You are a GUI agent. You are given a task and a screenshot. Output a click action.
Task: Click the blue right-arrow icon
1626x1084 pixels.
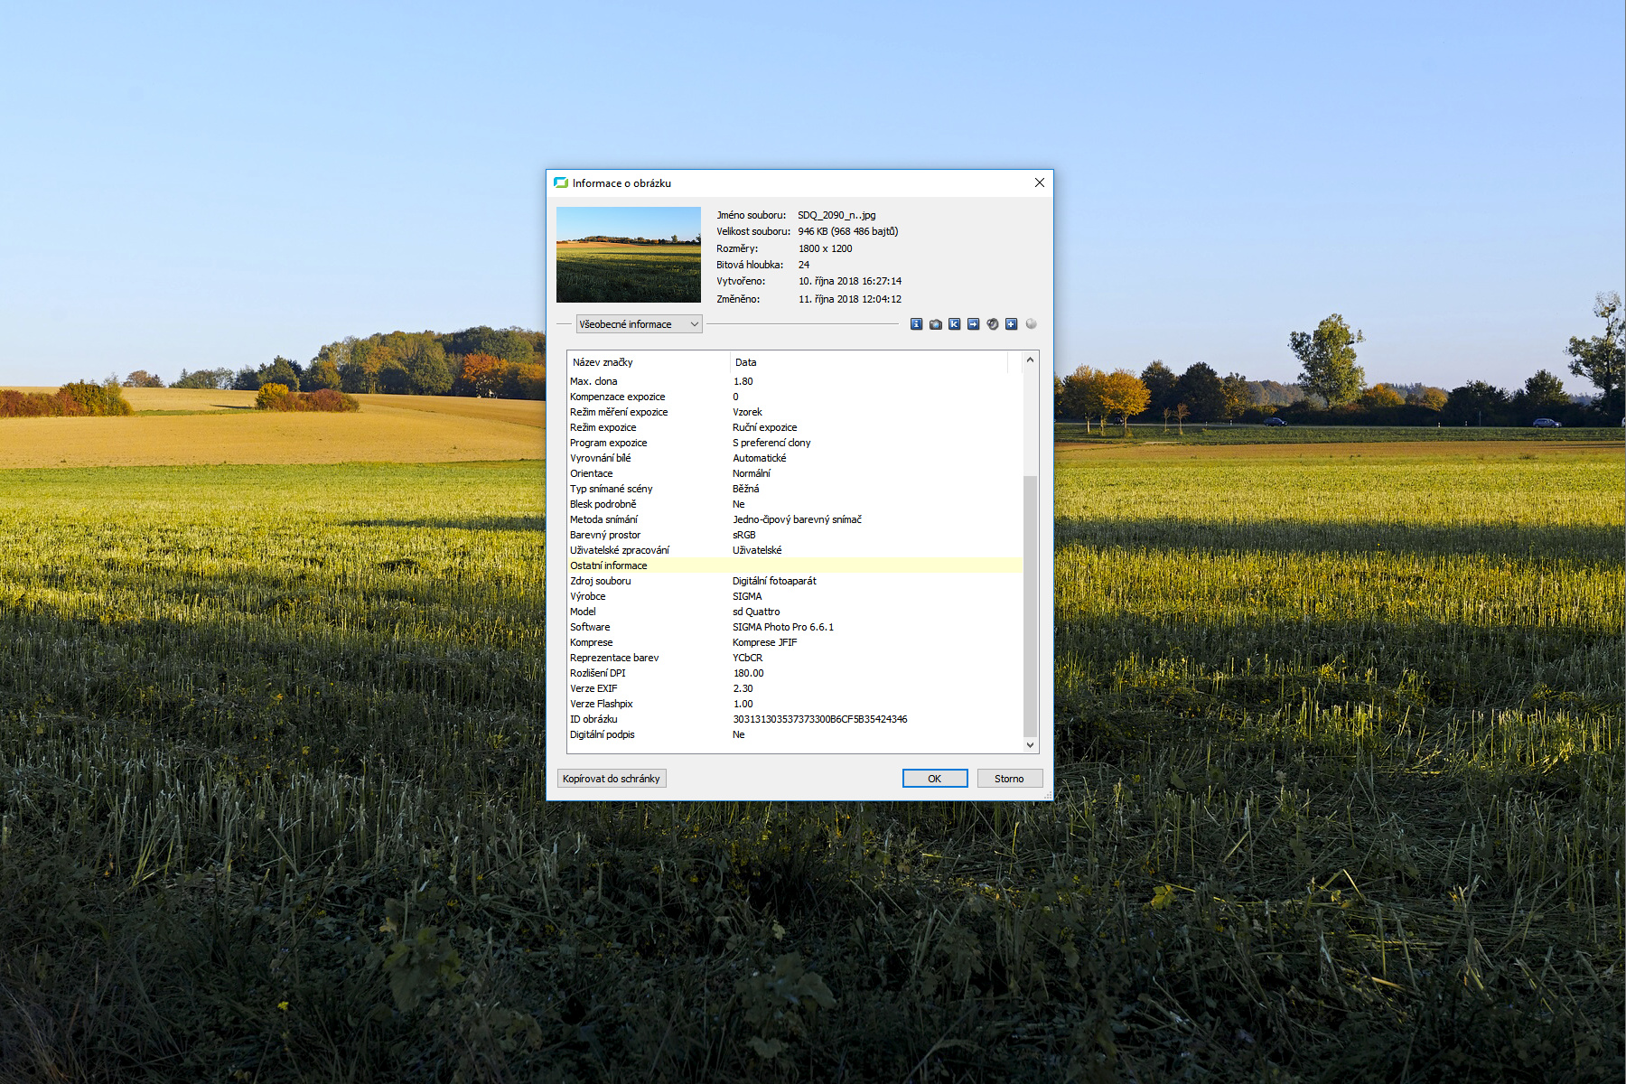tap(973, 324)
